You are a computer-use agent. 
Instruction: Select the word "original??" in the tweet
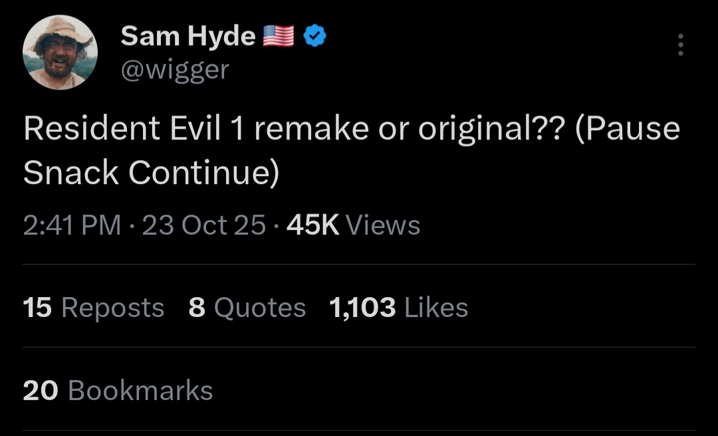click(x=491, y=128)
